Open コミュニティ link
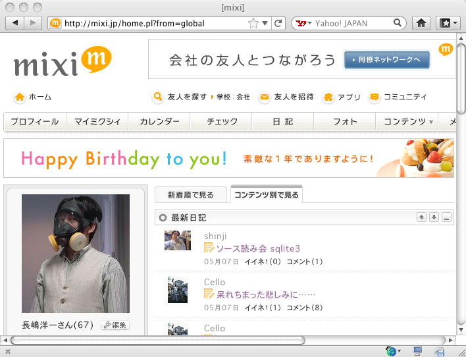466x357 pixels. (x=405, y=97)
